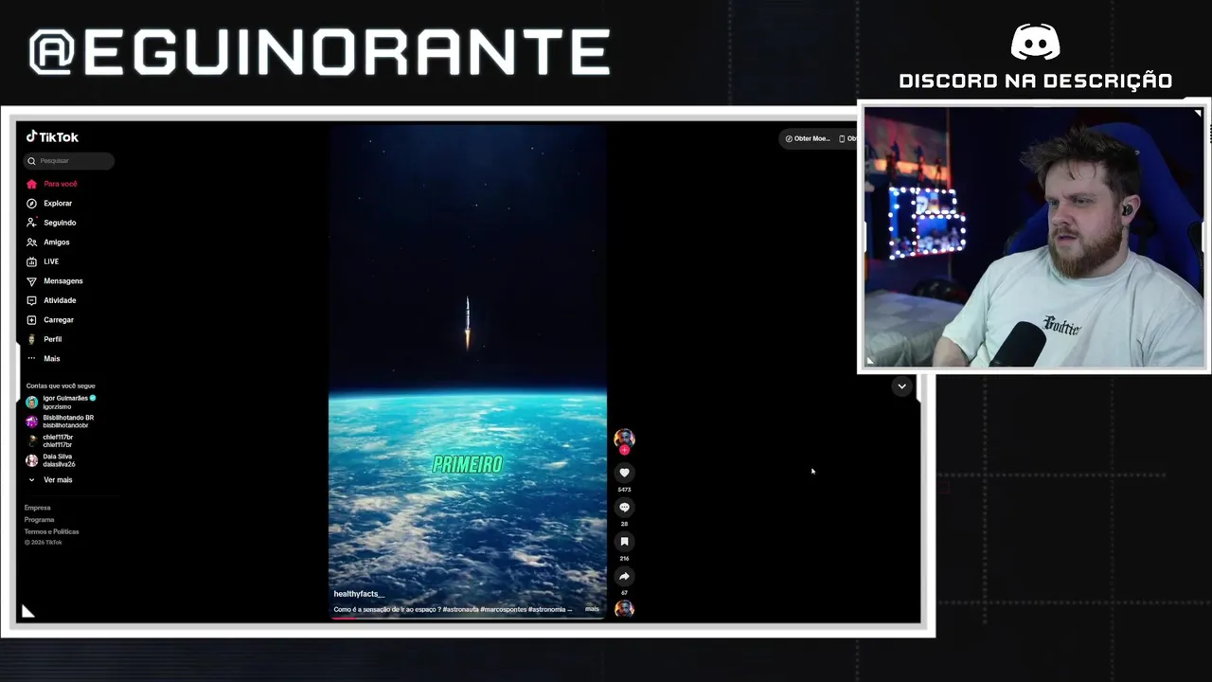The width and height of the screenshot is (1212, 682).
Task: Click the TikTok logo
Action: (52, 137)
